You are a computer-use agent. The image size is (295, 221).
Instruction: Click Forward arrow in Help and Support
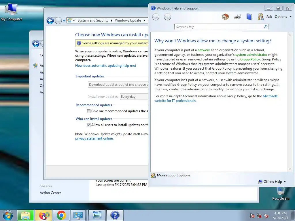coord(167,17)
